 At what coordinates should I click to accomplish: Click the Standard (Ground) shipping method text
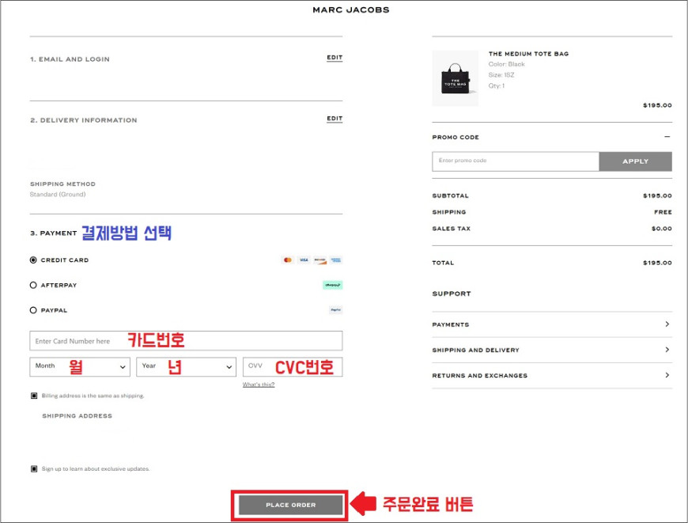click(x=58, y=194)
